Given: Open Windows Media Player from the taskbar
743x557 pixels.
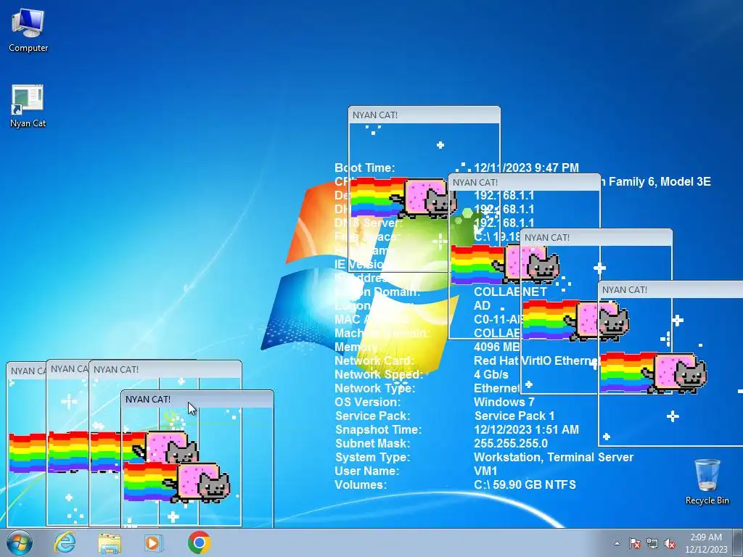Looking at the screenshot, I should coord(152,542).
